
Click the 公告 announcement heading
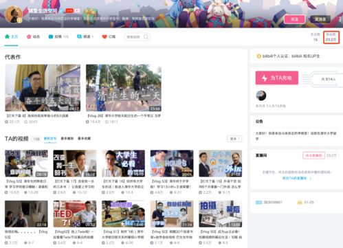point(259,122)
